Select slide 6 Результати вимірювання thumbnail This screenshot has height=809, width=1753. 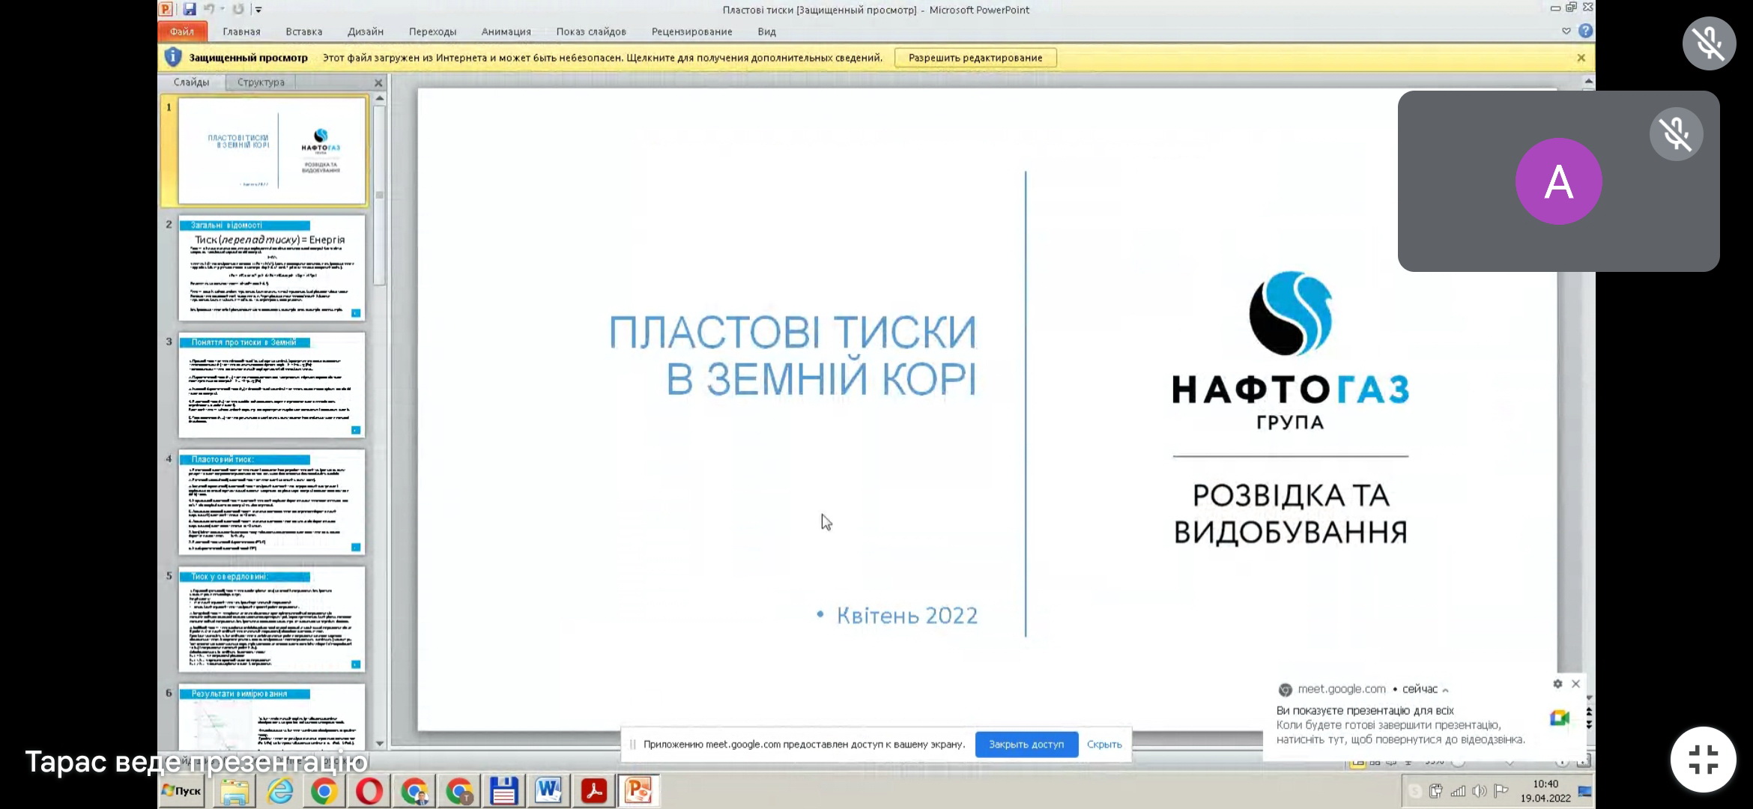[272, 716]
